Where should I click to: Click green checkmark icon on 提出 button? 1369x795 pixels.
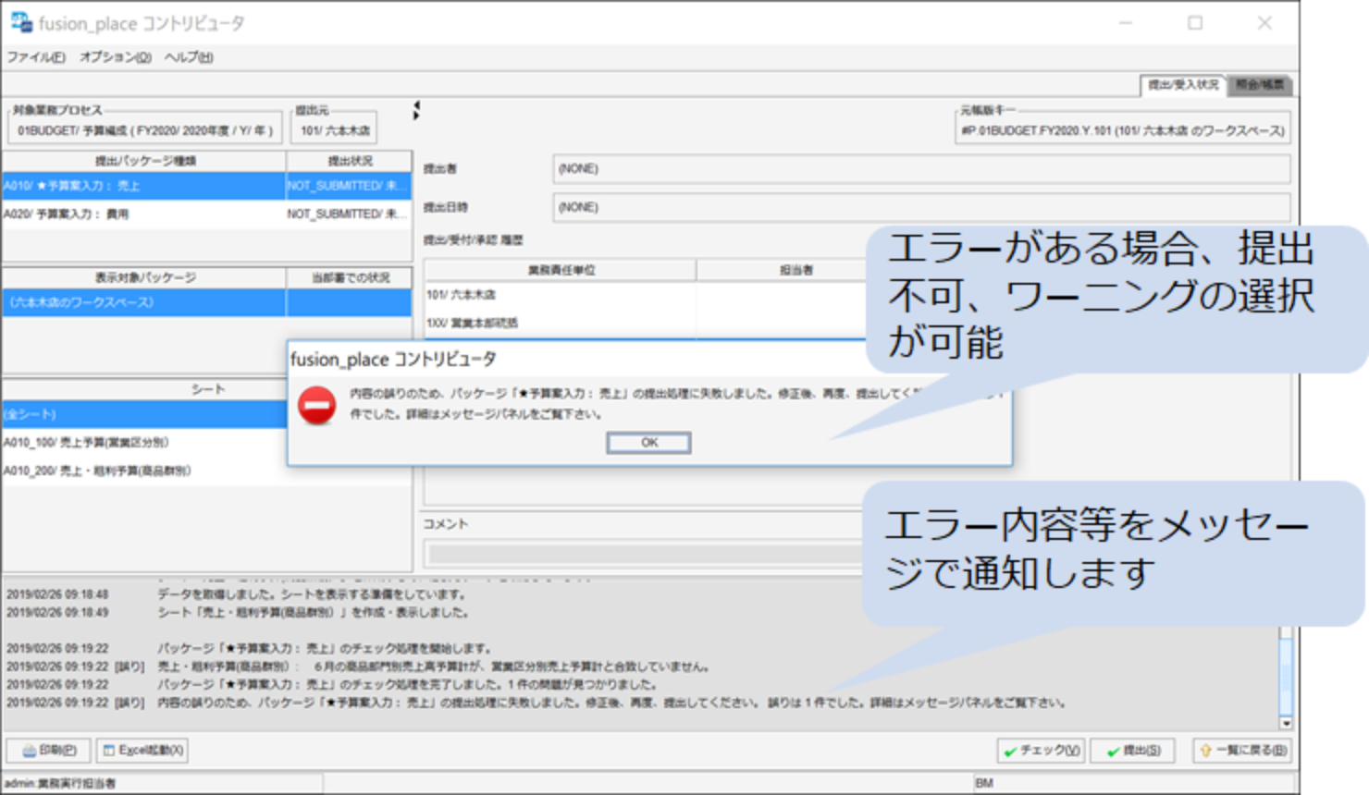1113,752
